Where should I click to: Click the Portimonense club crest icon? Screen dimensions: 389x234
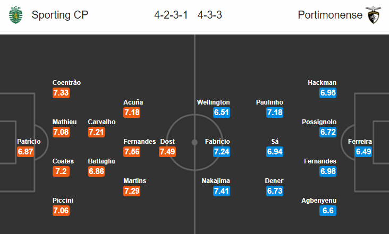[x=373, y=15]
